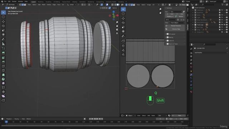Open the texture Size 512 dropdown
The image size is (229, 129).
(176, 11)
